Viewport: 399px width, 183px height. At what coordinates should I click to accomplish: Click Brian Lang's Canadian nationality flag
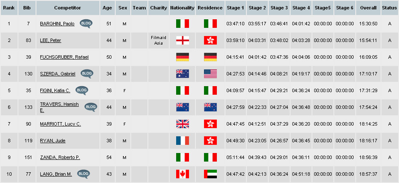tap(183, 174)
